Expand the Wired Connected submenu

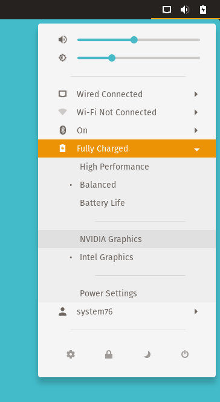[x=127, y=94]
